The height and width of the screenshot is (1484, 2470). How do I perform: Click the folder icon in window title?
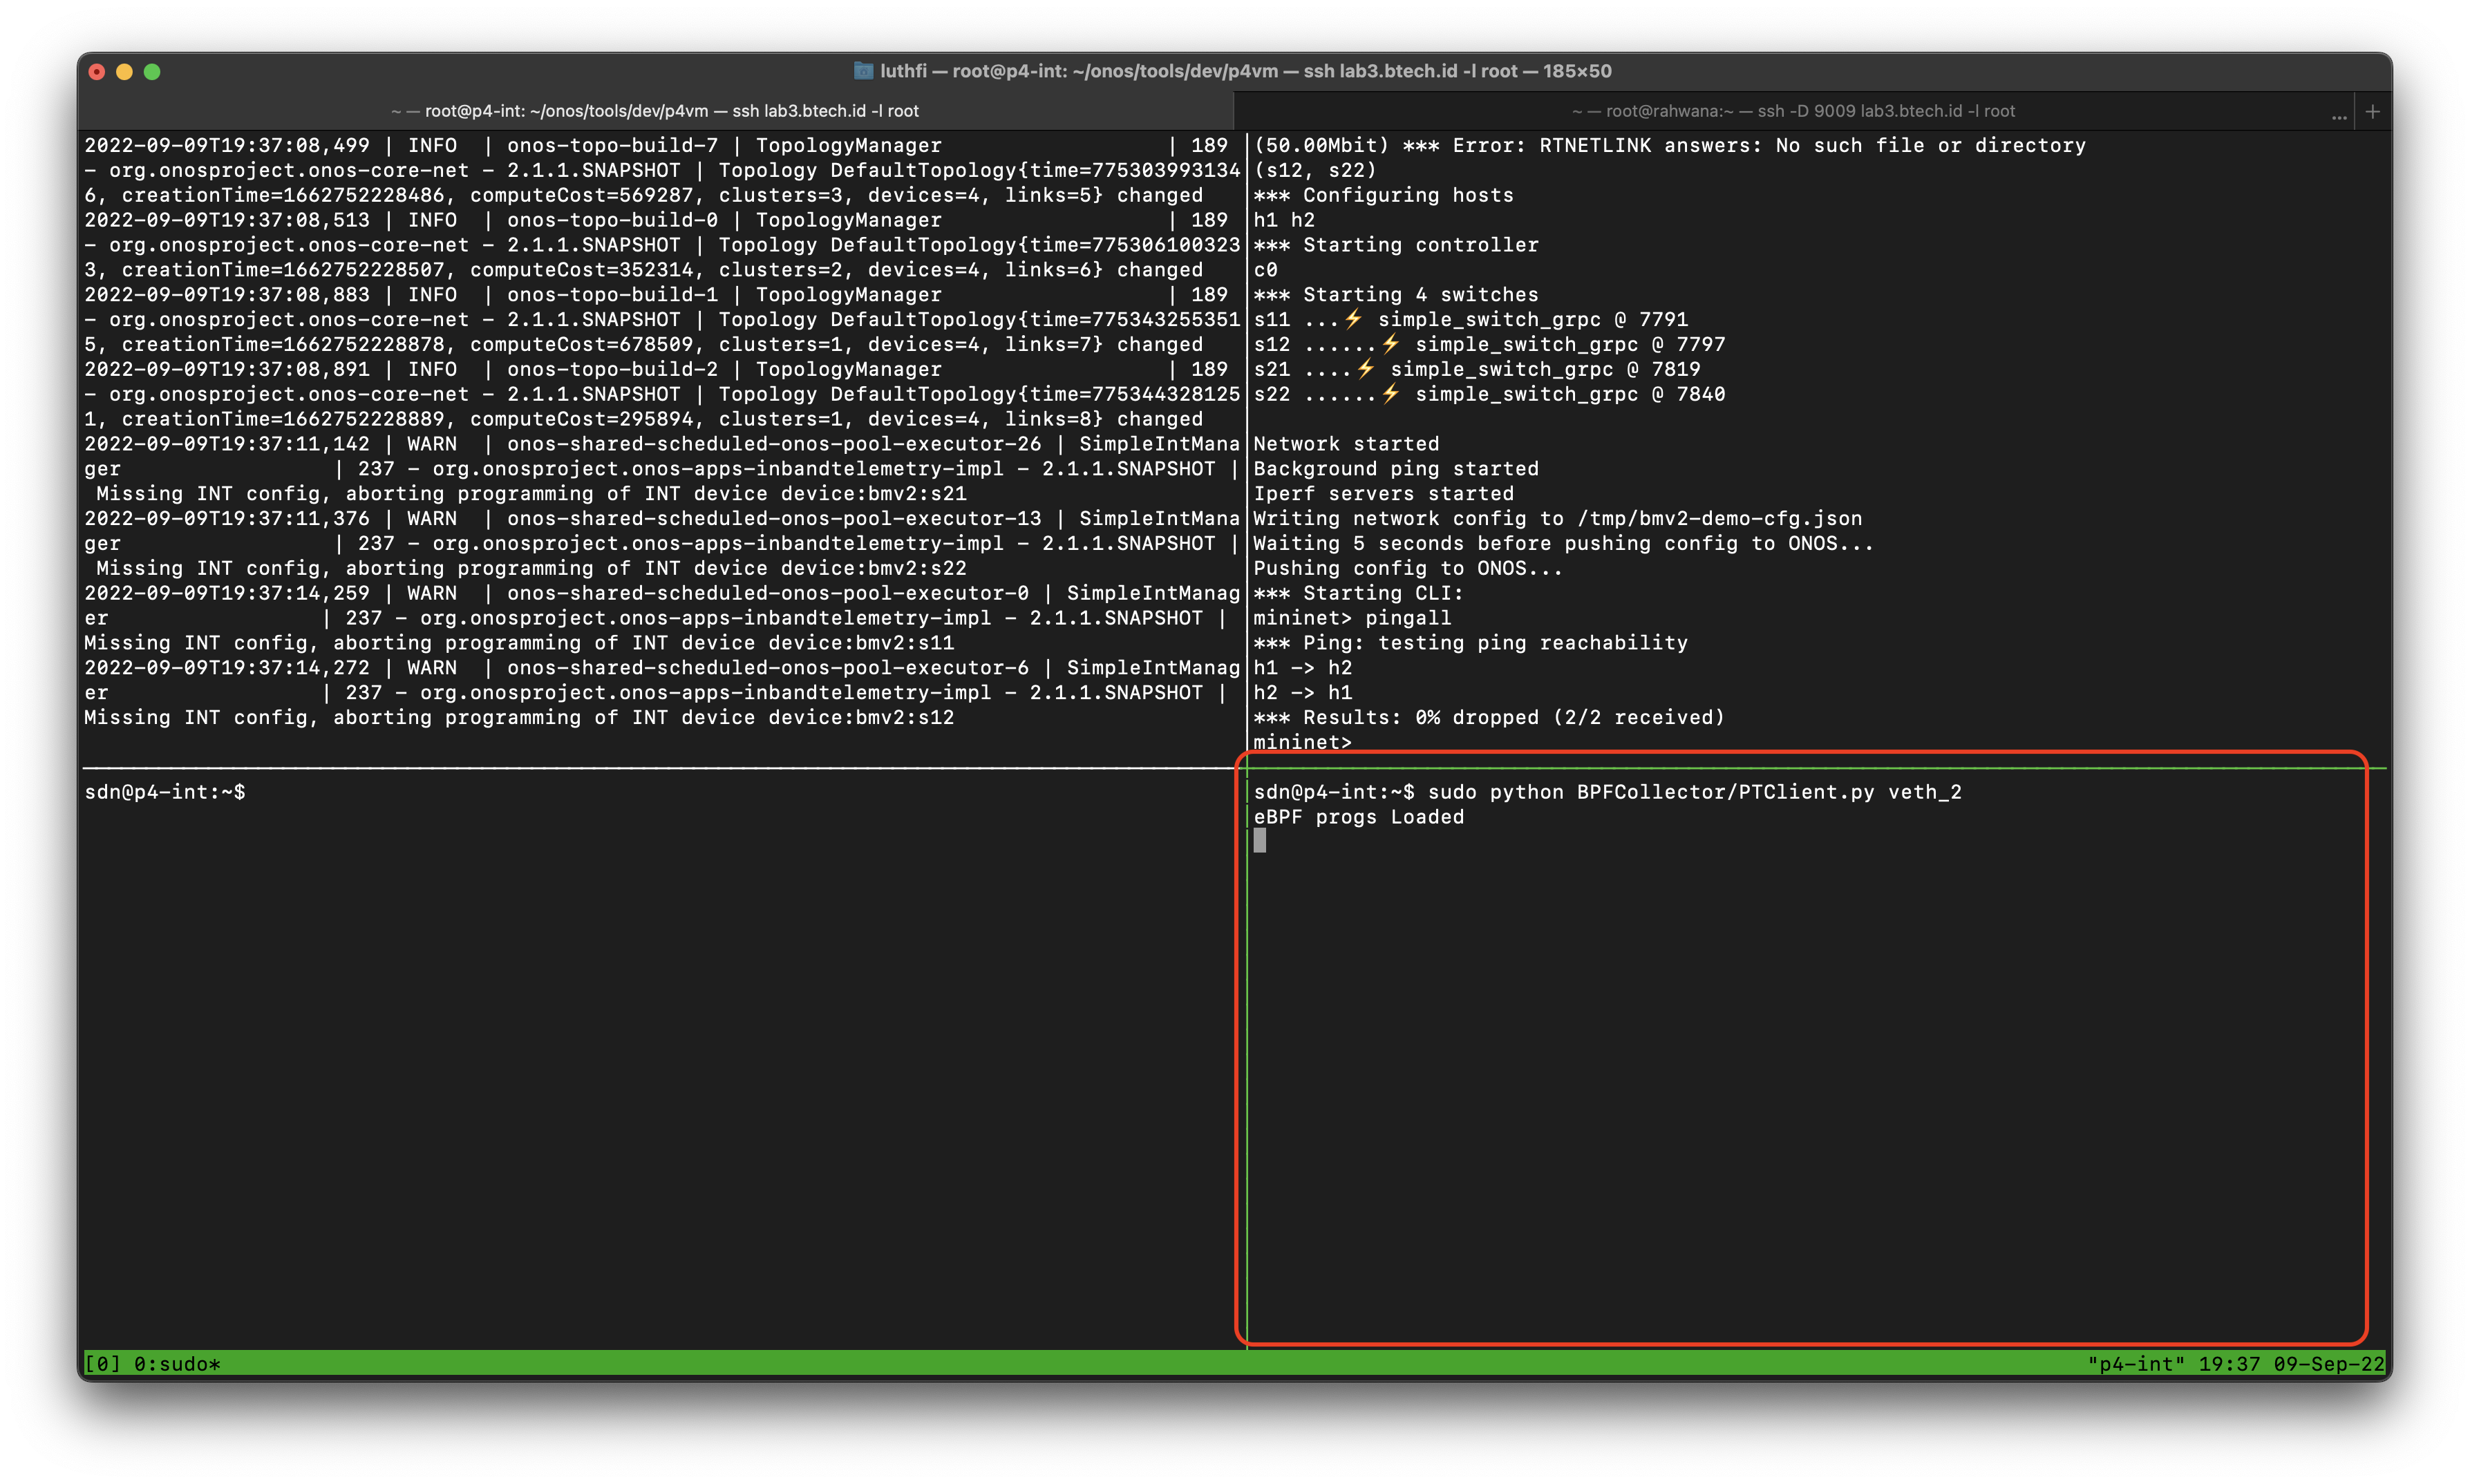(x=863, y=71)
